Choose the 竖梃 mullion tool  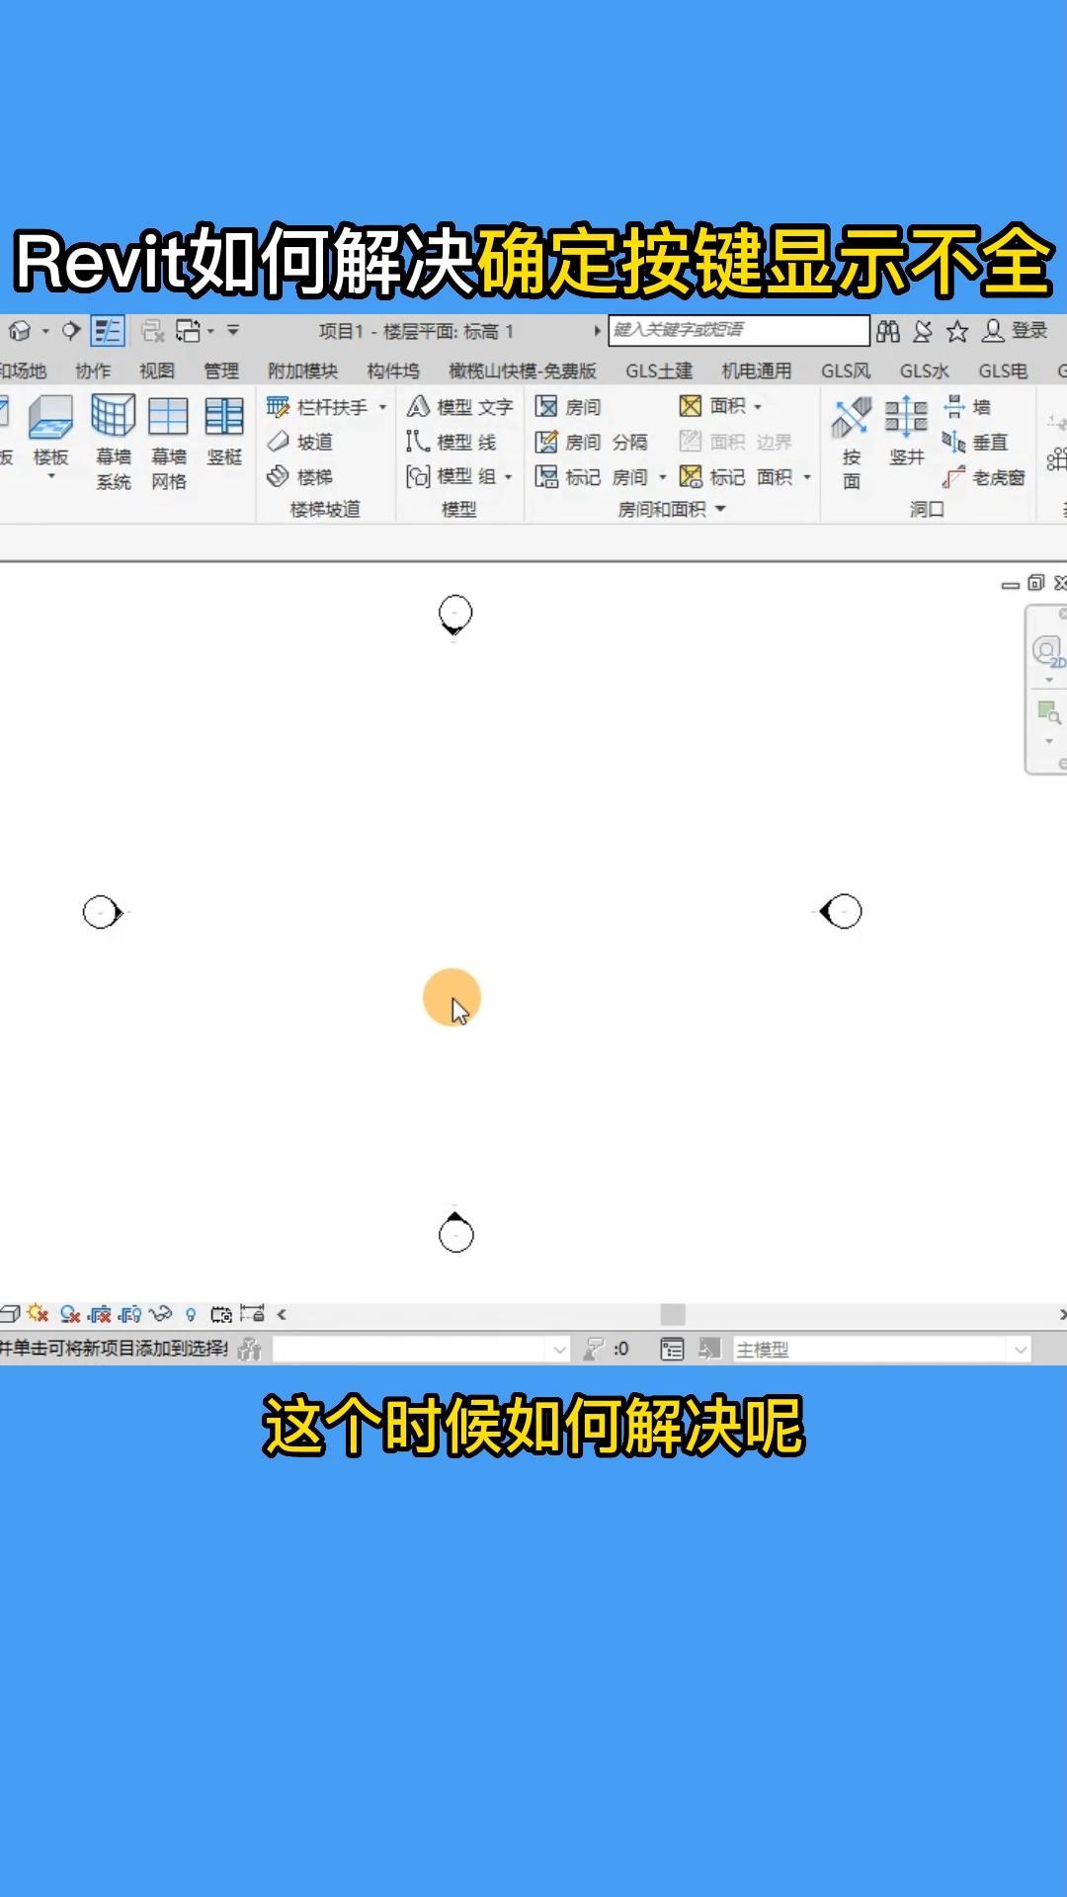tap(224, 430)
